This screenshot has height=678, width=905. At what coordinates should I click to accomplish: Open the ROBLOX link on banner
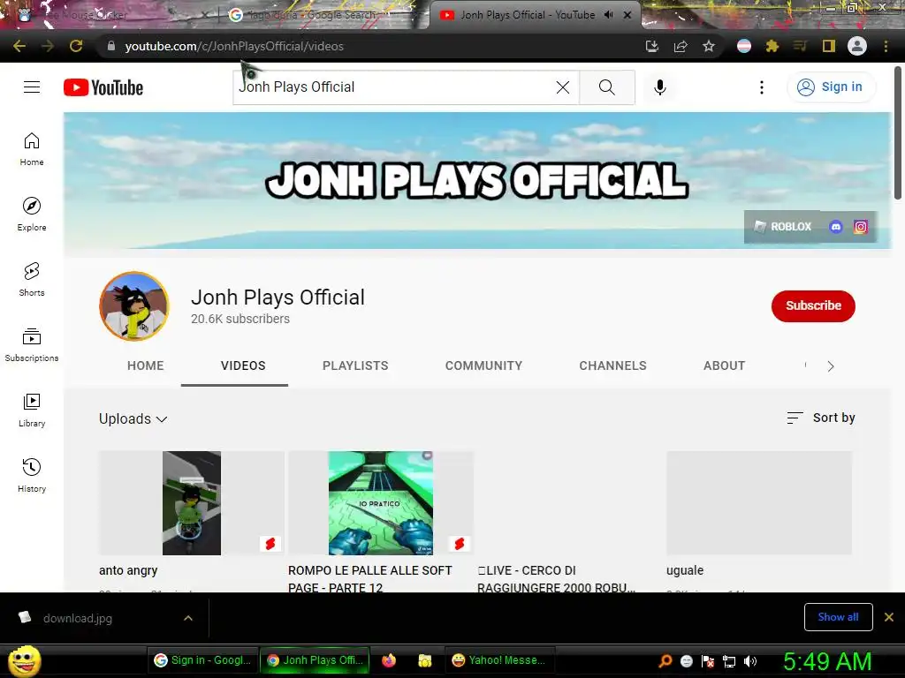pos(783,227)
